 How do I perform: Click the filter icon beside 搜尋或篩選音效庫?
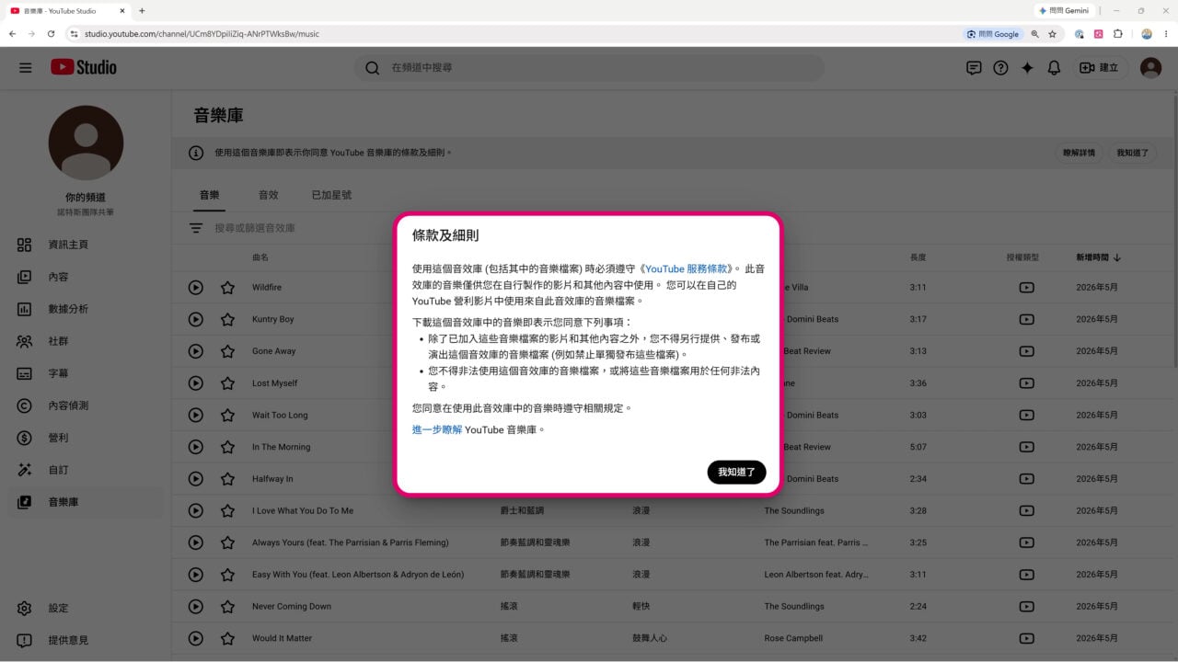(196, 228)
